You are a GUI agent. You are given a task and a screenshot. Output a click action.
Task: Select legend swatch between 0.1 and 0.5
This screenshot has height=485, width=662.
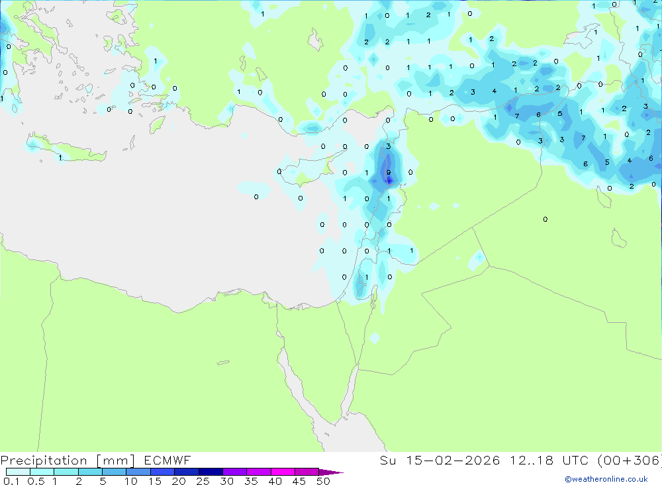(18, 472)
